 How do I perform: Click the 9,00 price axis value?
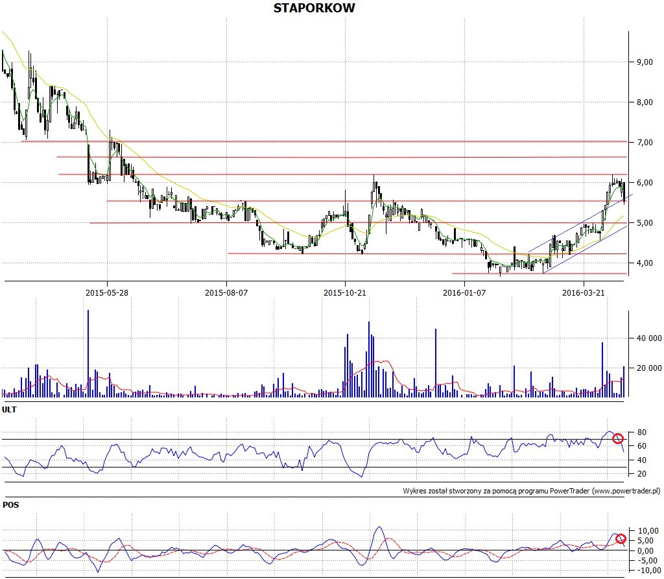click(x=645, y=62)
